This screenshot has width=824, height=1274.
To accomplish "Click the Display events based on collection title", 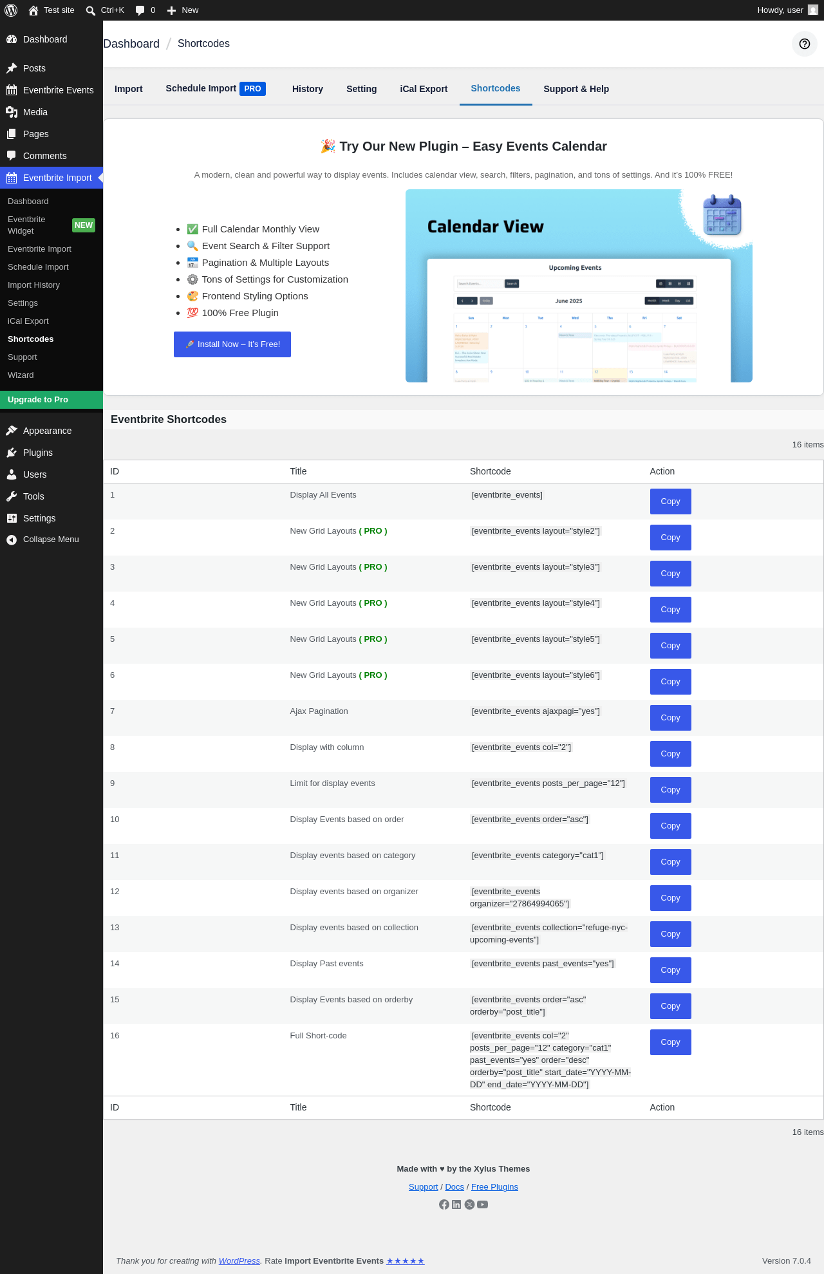I will pos(354,928).
